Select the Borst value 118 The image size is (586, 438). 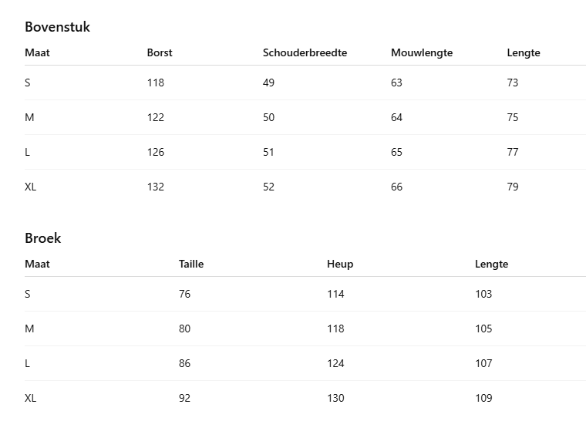(156, 83)
